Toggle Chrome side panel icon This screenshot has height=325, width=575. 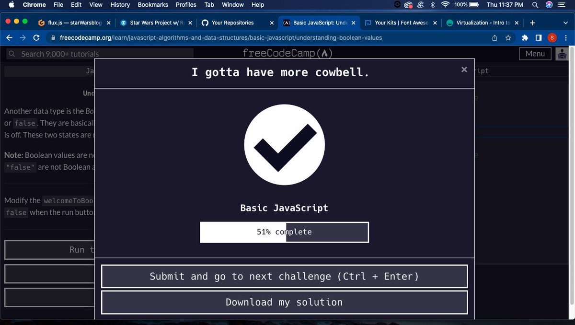(539, 37)
